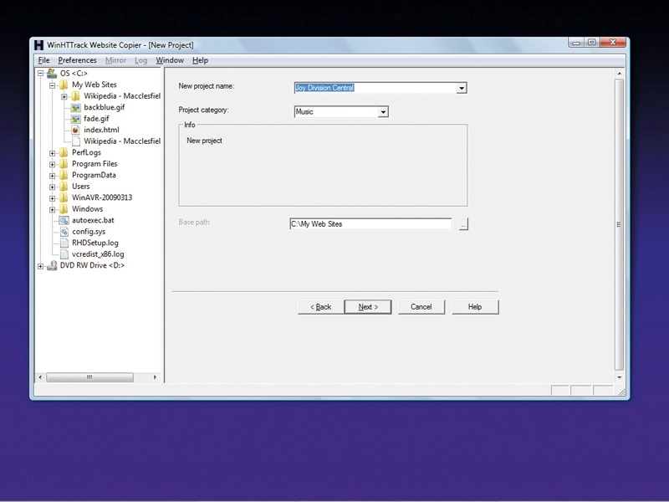
Task: Open the Preferences menu
Action: pos(77,60)
